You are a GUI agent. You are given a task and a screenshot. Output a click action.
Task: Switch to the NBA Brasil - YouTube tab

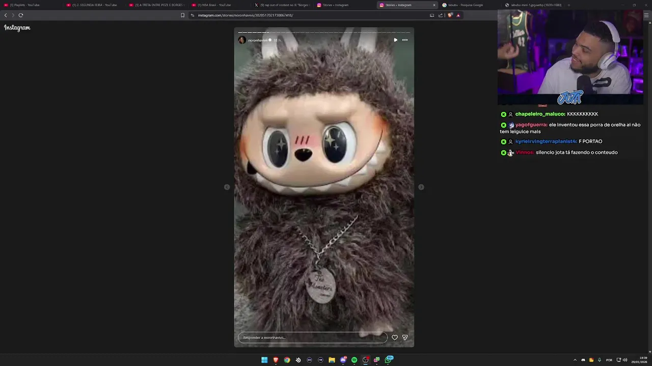[x=220, y=5]
